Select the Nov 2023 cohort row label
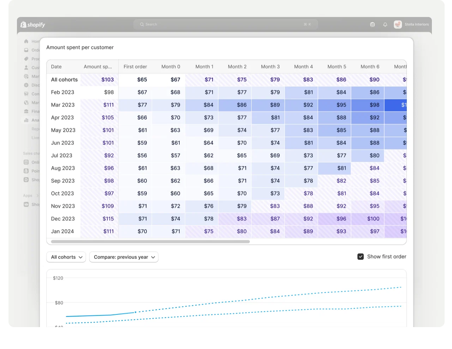452x349 pixels. [x=63, y=206]
